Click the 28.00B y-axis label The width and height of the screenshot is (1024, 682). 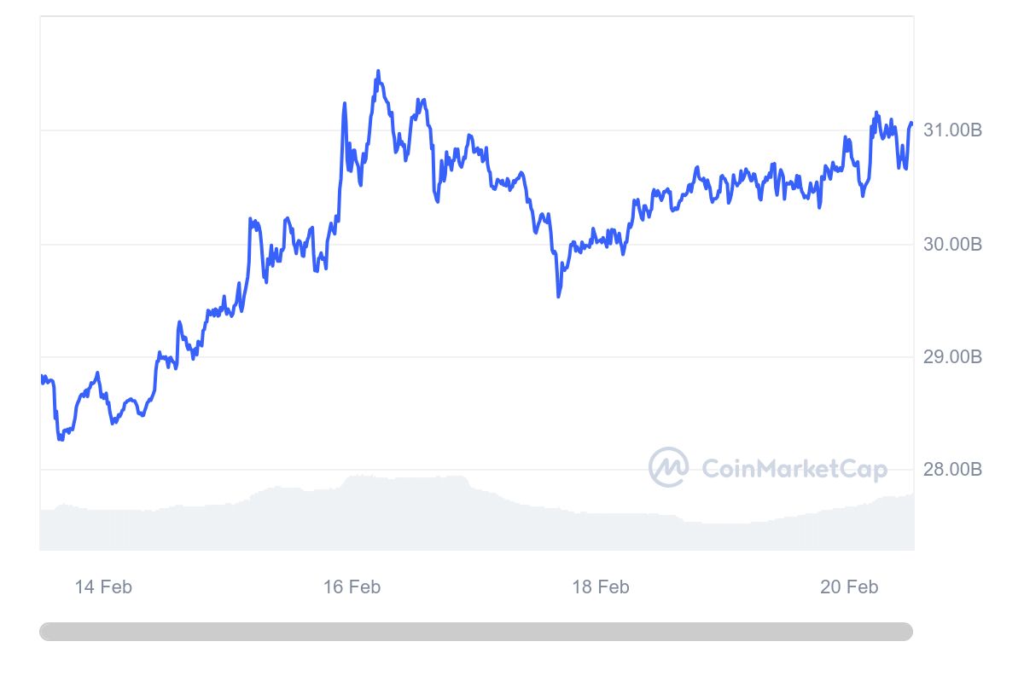point(952,469)
